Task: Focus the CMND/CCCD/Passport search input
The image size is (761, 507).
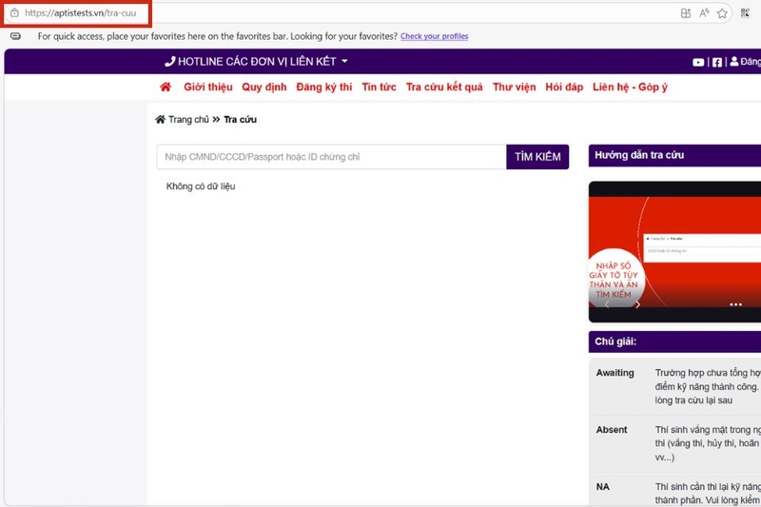Action: coord(331,157)
